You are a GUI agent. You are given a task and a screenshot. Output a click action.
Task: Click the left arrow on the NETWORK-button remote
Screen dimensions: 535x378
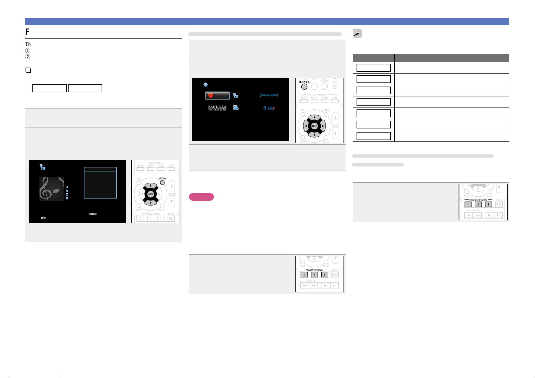pyautogui.click(x=306, y=126)
